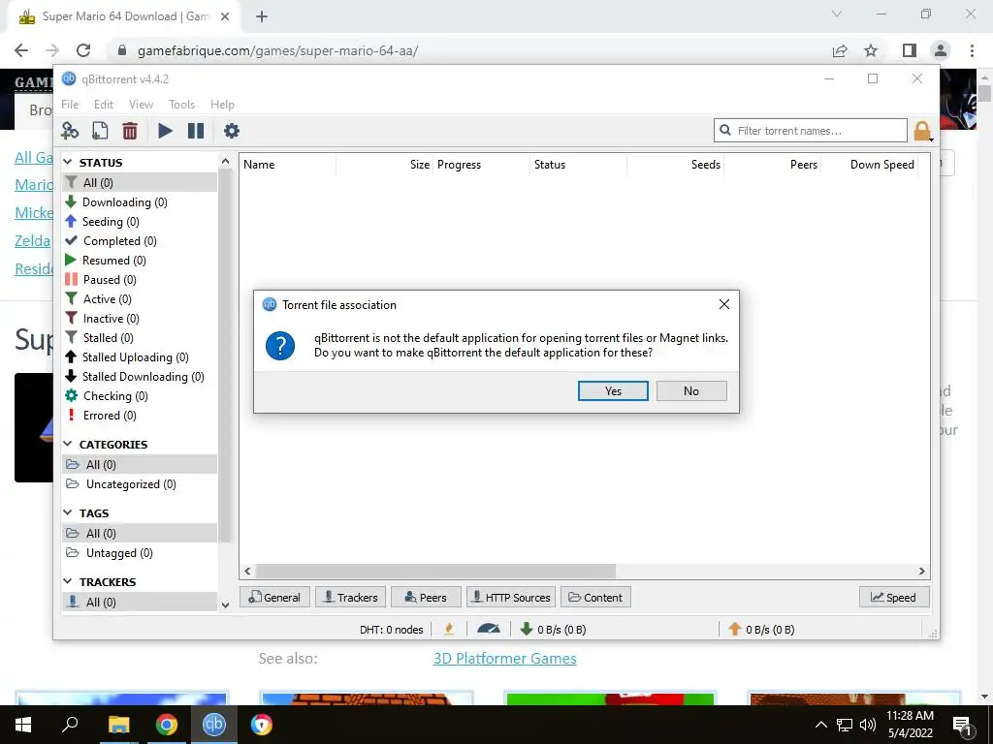Image resolution: width=993 pixels, height=744 pixels.
Task: Switch to the Content tab
Action: [x=595, y=597]
